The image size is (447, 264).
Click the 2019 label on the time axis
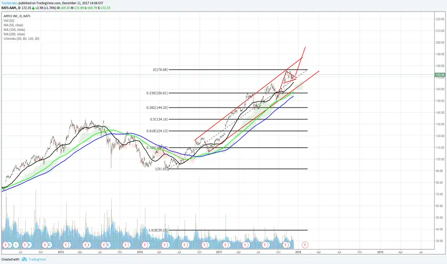click(x=380, y=252)
